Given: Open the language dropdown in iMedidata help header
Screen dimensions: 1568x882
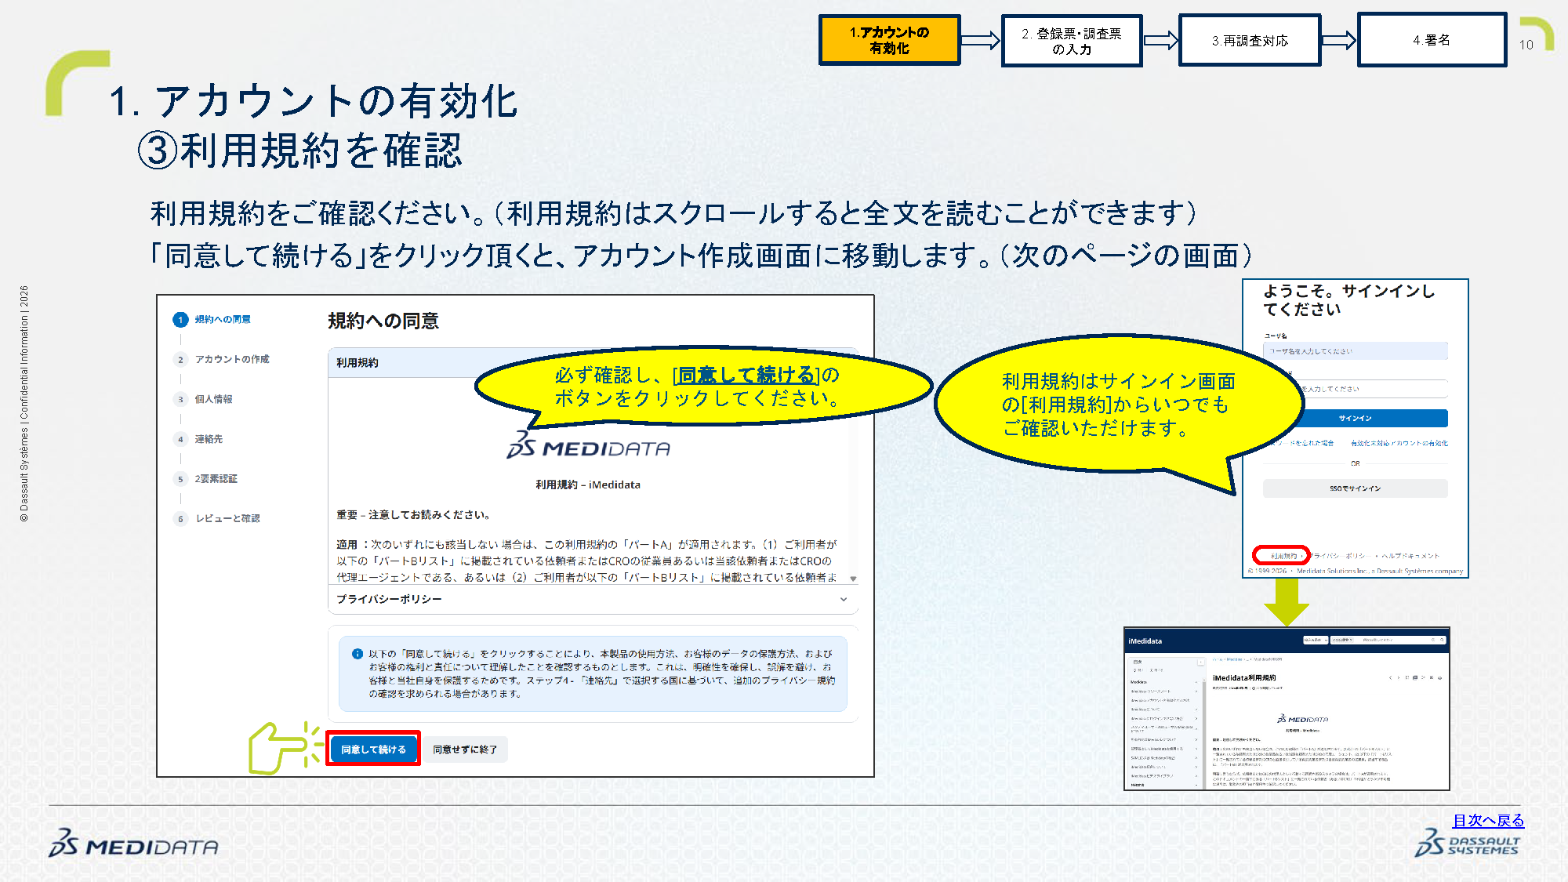Looking at the screenshot, I should [x=1316, y=640].
